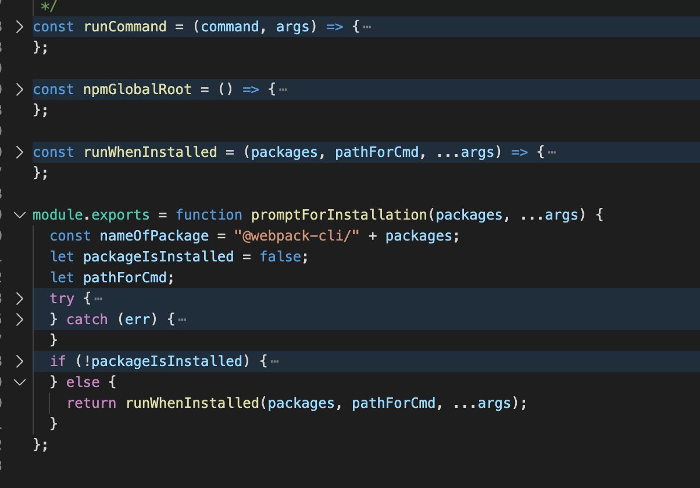
Task: Place cursor on nameOfPackage variable declaration
Action: (154, 236)
